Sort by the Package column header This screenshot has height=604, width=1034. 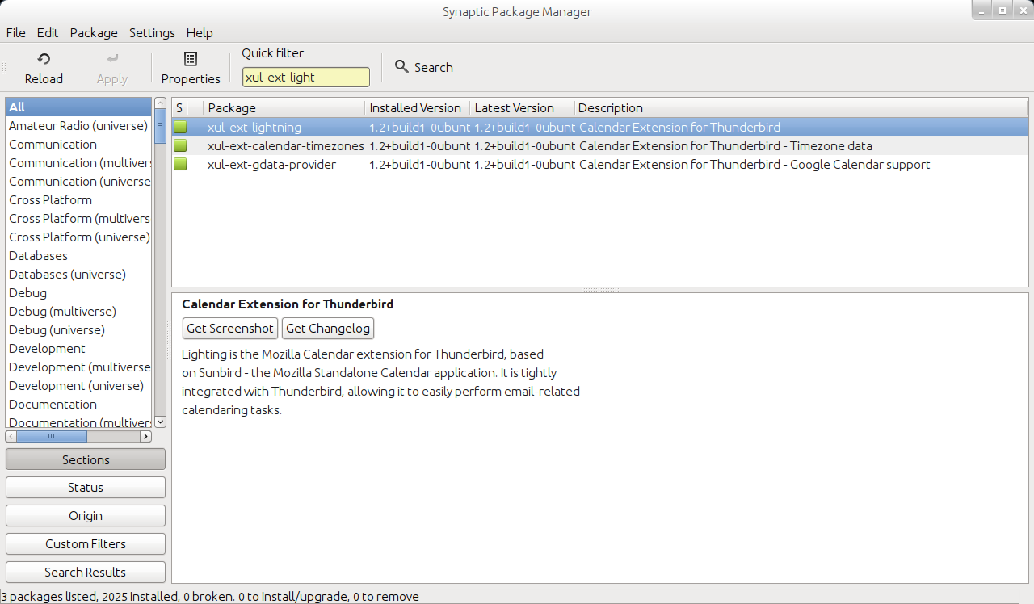[x=284, y=108]
